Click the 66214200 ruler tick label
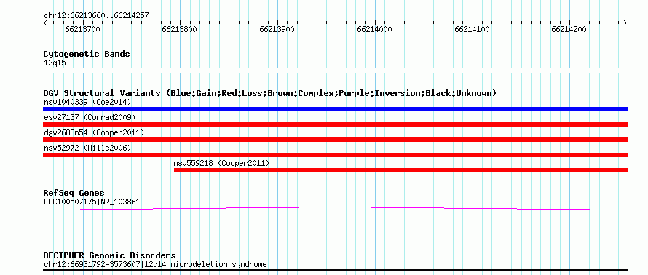The width and height of the screenshot is (648, 275). 569,29
